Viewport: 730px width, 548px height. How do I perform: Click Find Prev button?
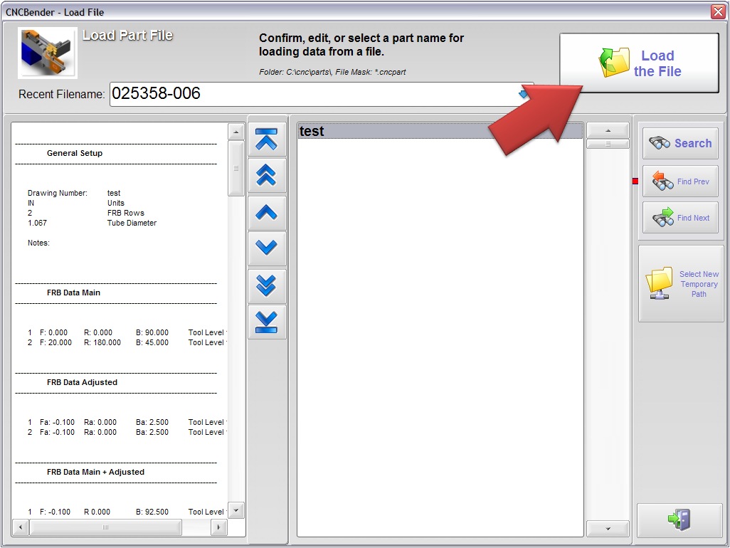point(680,181)
